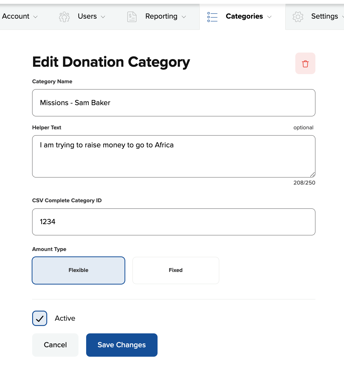Focus the CSV Complete Category ID field
The height and width of the screenshot is (375, 344).
pyautogui.click(x=174, y=222)
